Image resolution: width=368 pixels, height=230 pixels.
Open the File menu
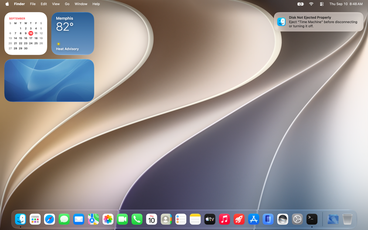click(33, 4)
